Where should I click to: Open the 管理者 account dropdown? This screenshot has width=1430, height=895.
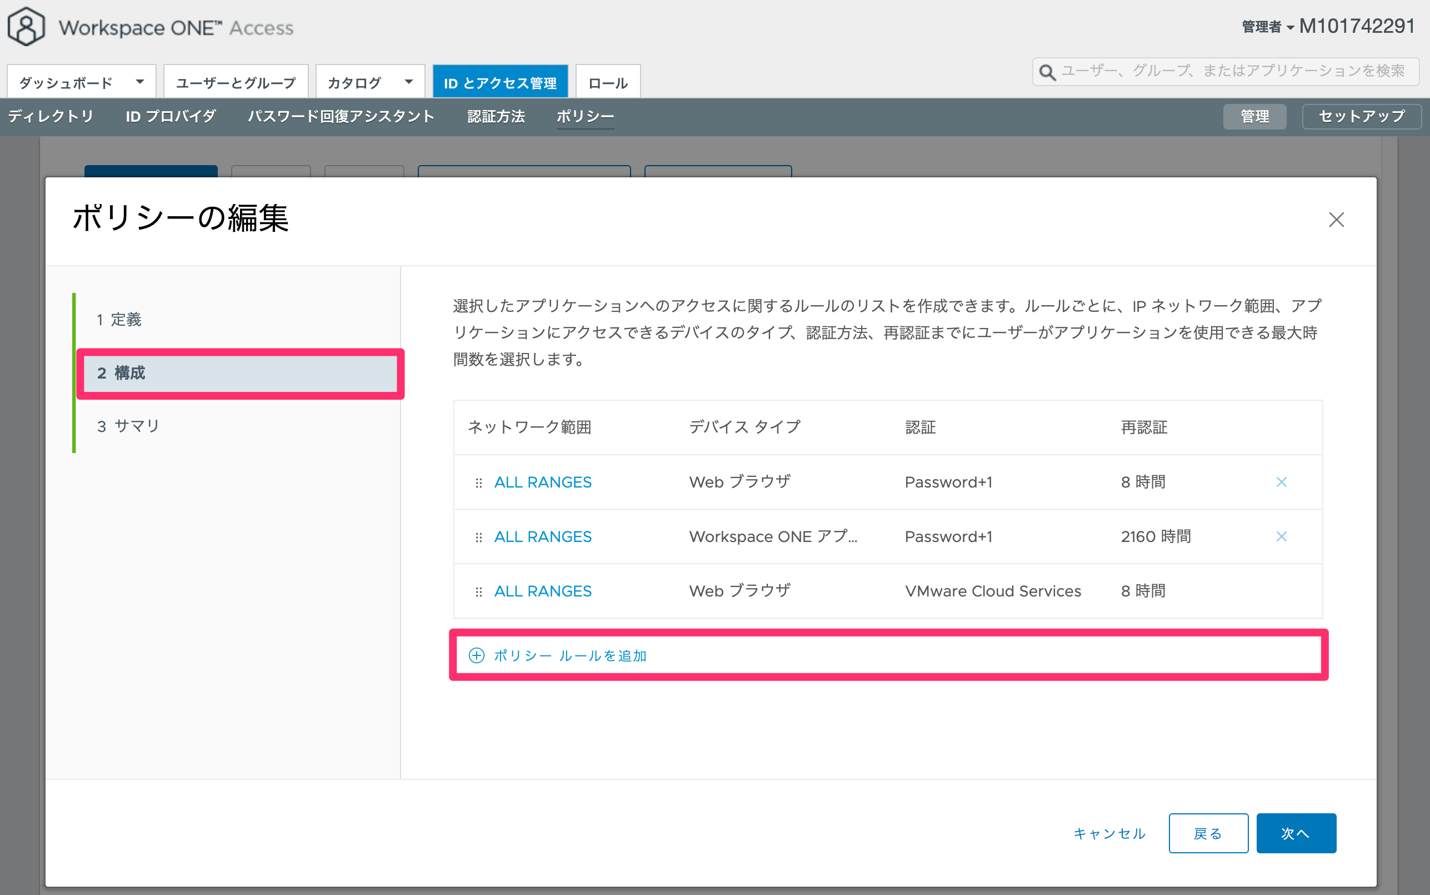point(1267,27)
